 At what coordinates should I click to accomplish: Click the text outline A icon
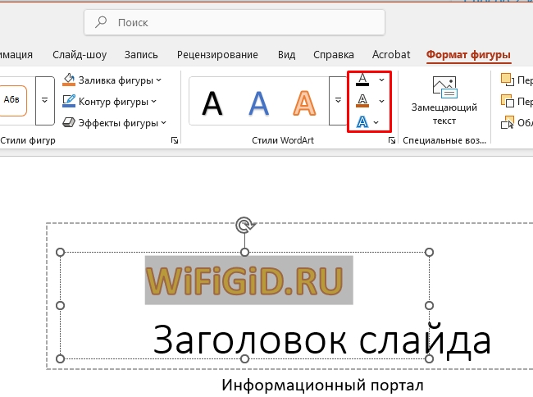click(362, 101)
